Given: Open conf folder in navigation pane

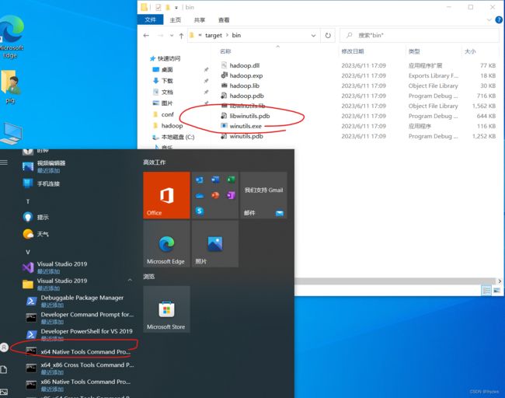Looking at the screenshot, I should [x=164, y=114].
